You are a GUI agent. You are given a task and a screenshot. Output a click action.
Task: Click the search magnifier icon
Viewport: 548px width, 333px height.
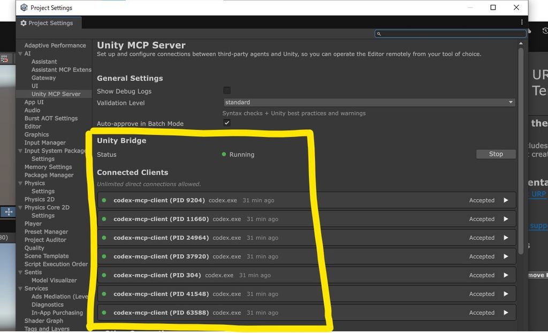379,34
